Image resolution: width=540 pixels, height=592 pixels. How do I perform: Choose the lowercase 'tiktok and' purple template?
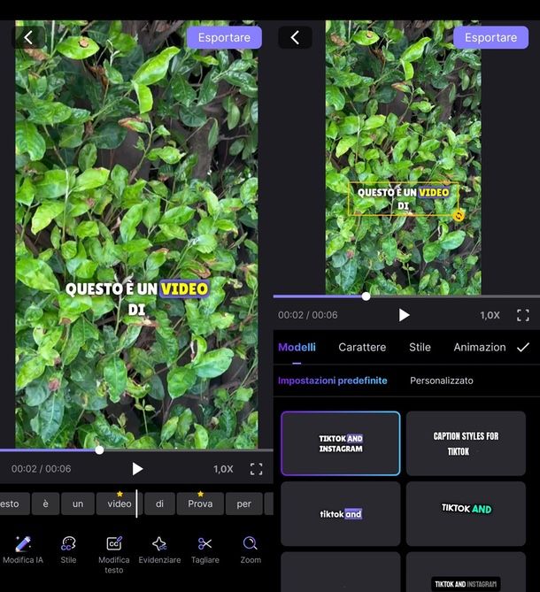pyautogui.click(x=341, y=514)
